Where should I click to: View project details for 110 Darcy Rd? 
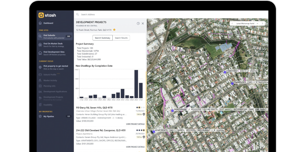click(x=135, y=124)
